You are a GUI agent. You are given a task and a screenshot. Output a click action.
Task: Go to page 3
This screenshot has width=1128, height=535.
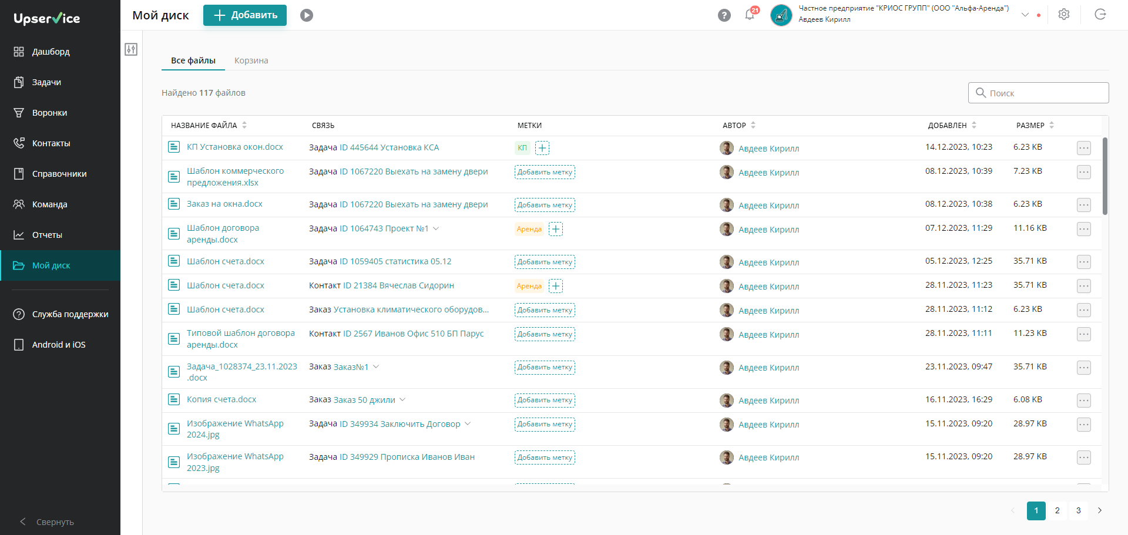coord(1079,510)
